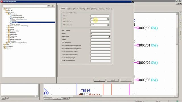Click the cross-section Value input field

pos(100,16)
